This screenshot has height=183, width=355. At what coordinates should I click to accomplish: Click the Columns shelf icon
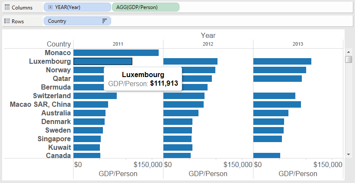click(7, 7)
